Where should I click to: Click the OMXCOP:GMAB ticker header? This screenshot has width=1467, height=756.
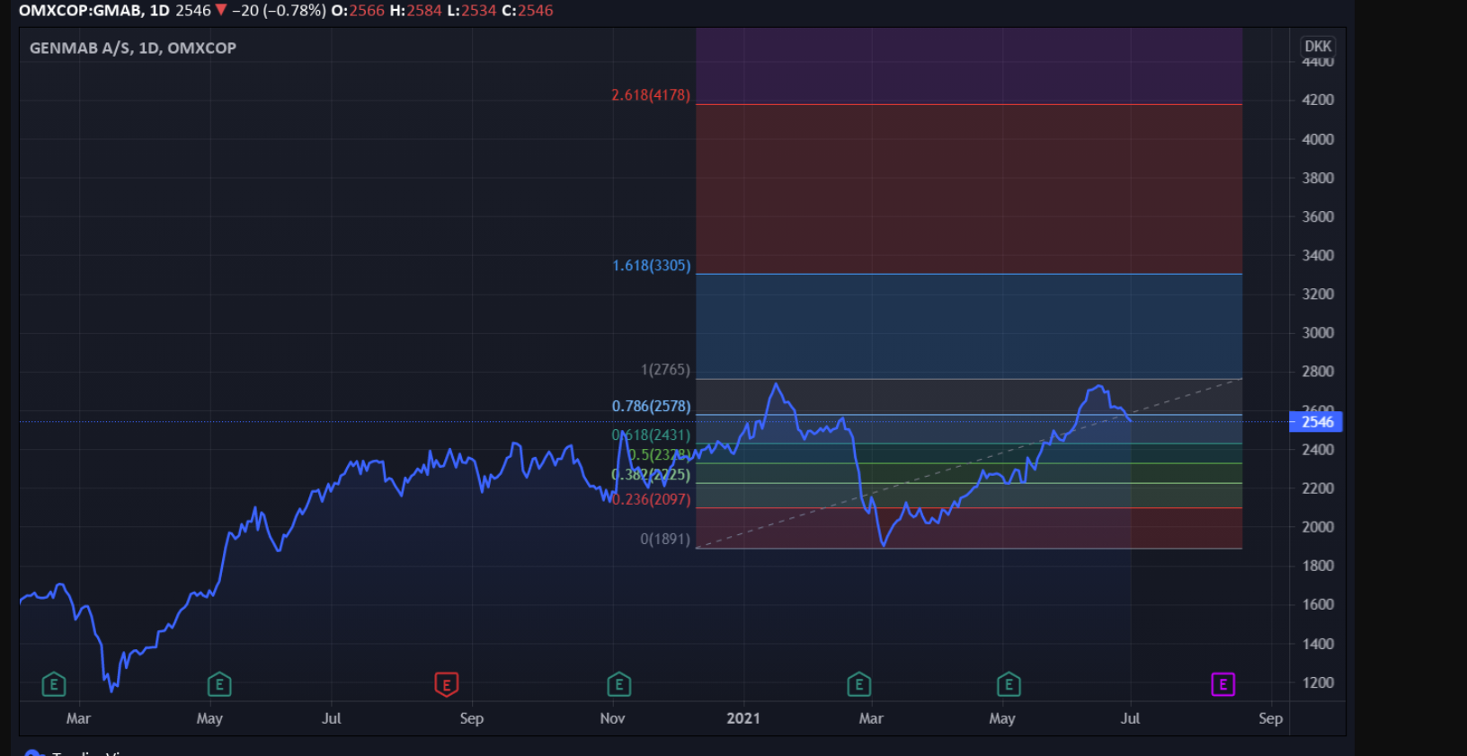click(94, 11)
